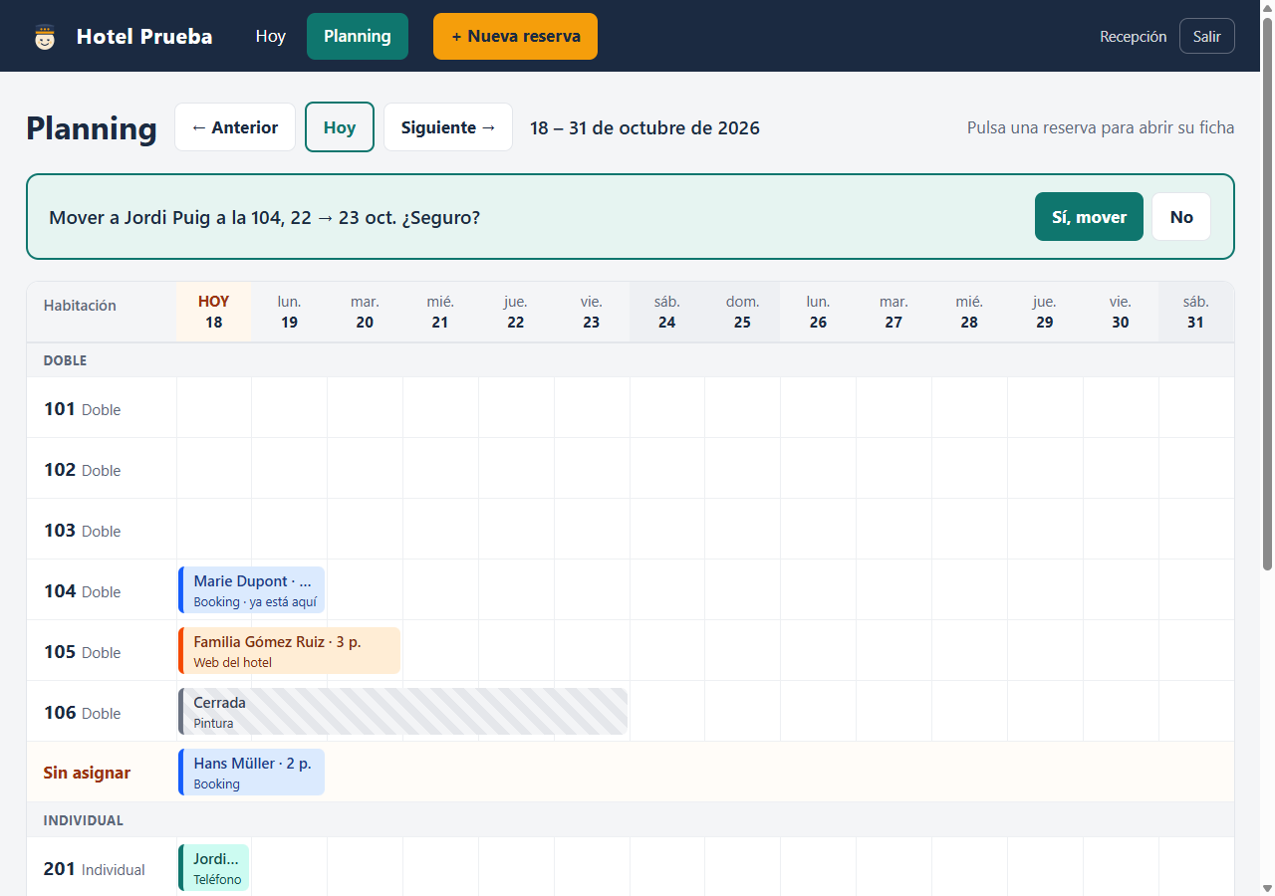Image resolution: width=1275 pixels, height=896 pixels.
Task: Cancel the move by clicking No
Action: [1181, 217]
